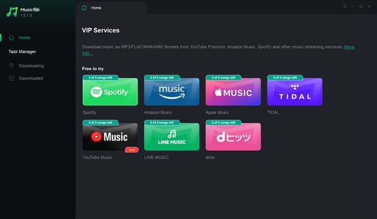Click the home icon in the Home tab
Screen dimensions: 377x219
(84, 8)
